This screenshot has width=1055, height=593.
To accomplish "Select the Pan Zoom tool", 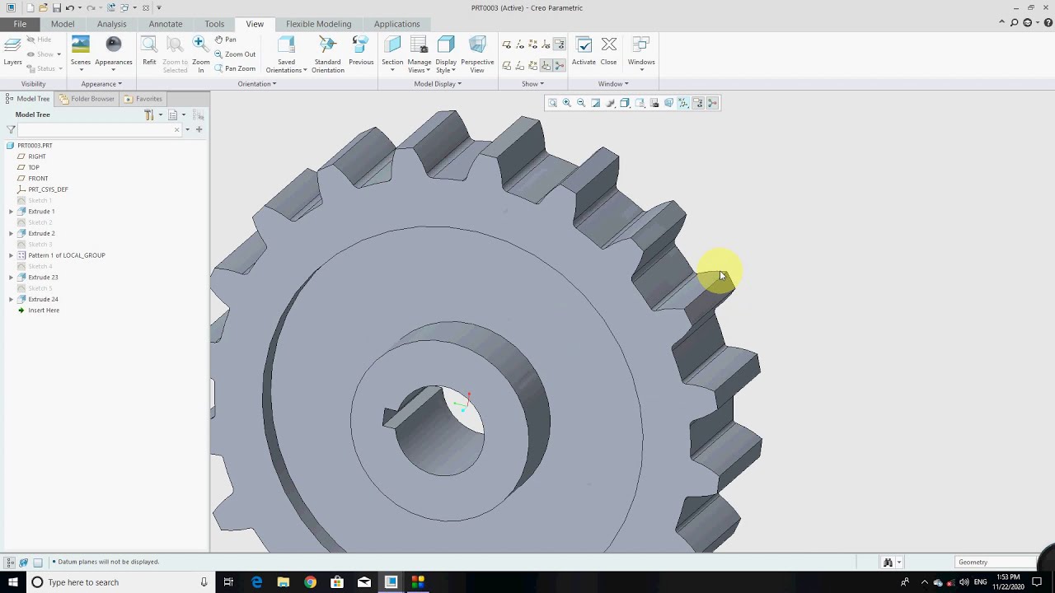I will point(235,69).
